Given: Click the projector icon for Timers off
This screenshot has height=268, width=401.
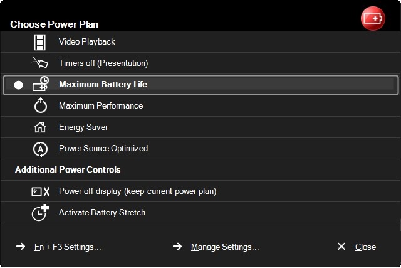Looking at the screenshot, I should (39, 63).
